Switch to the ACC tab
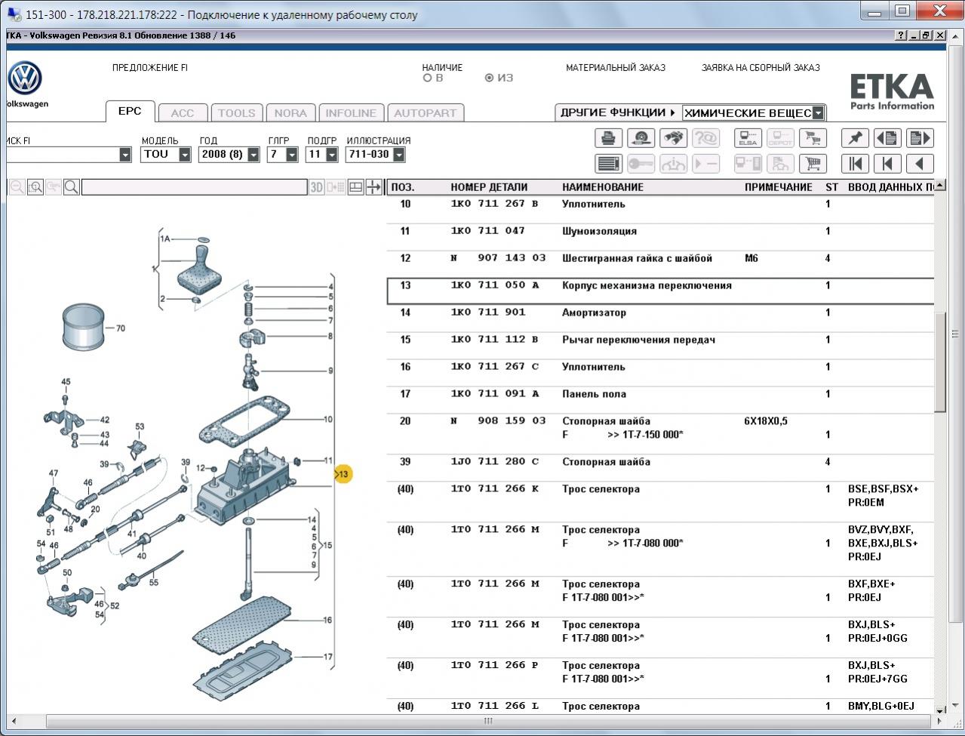Image resolution: width=965 pixels, height=736 pixels. point(183,112)
